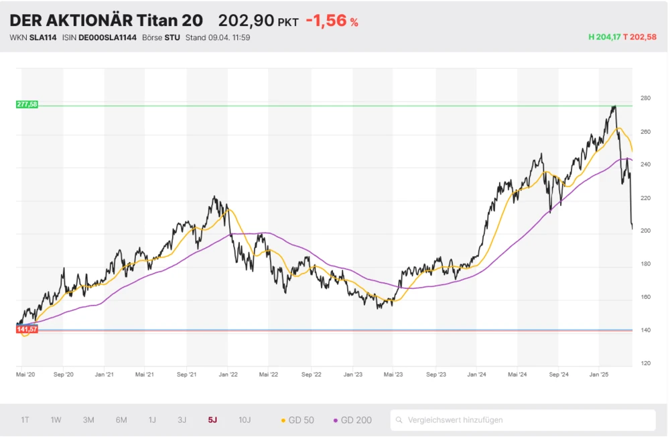Click the red 141,57 low marker label
Viewport: 670px width, 438px height.
[x=27, y=329]
